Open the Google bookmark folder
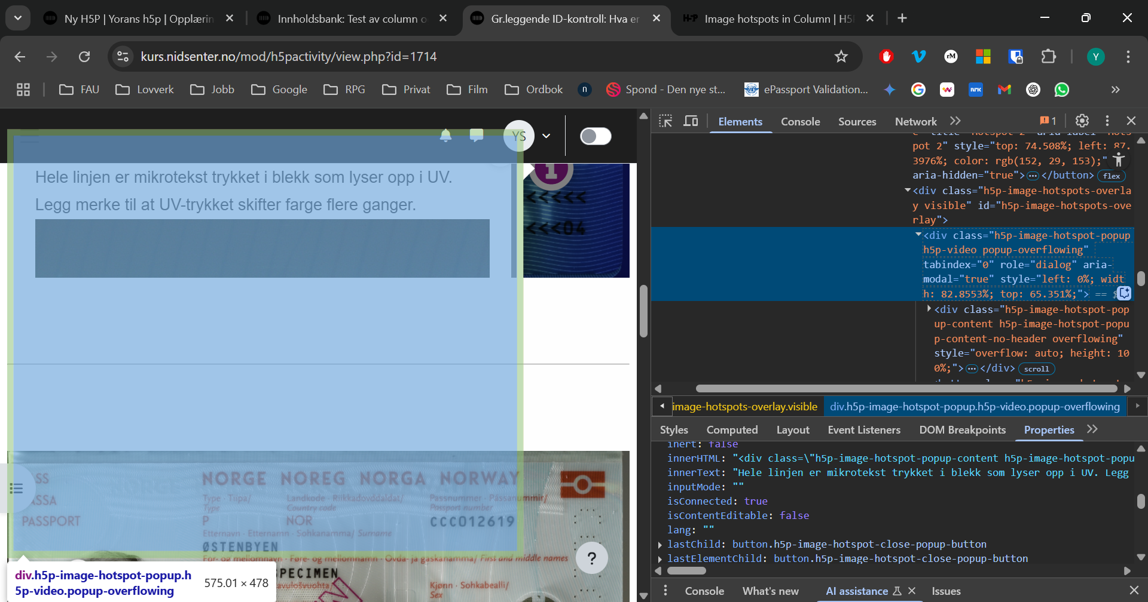This screenshot has height=602, width=1148. tap(279, 90)
